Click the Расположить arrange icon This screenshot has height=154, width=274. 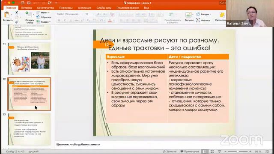(222, 15)
